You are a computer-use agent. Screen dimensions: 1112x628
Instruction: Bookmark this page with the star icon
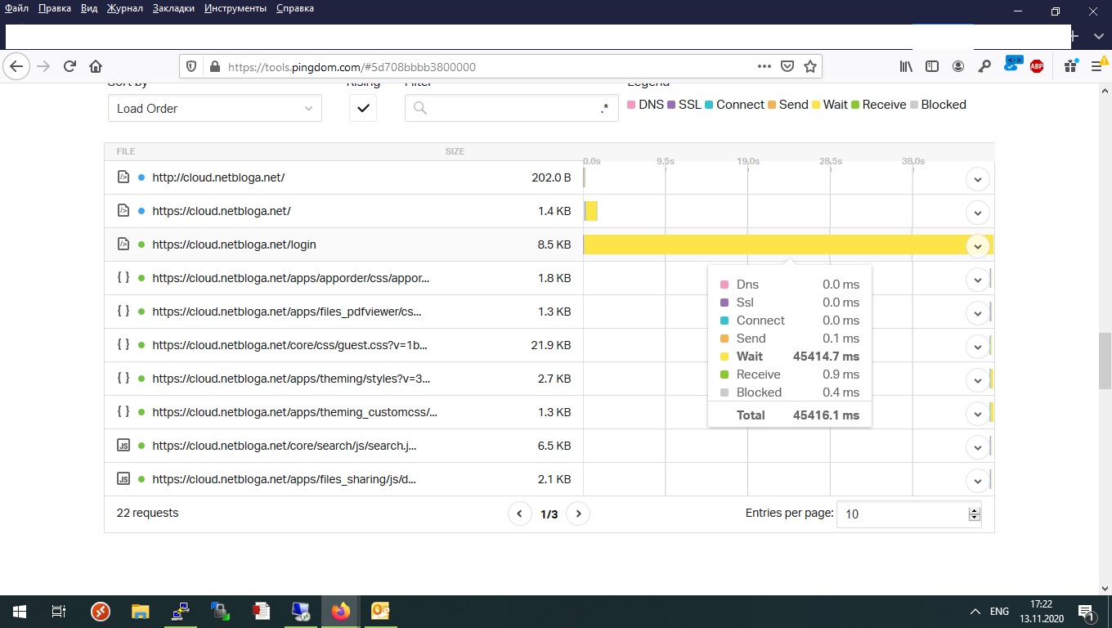coord(809,66)
